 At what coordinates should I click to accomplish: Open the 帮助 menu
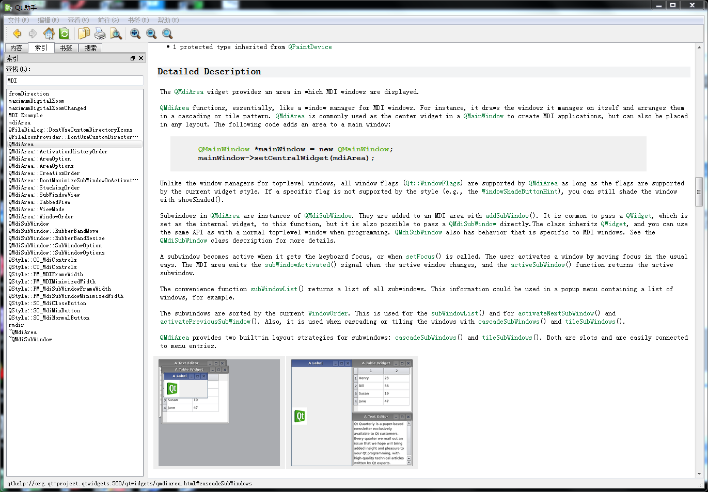click(168, 20)
